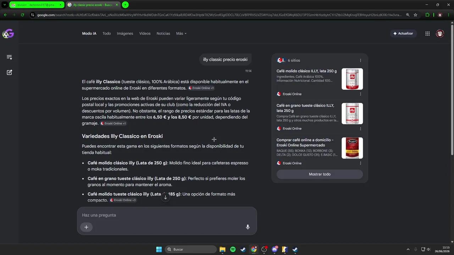Click the Mostrar todo button
Image resolution: width=454 pixels, height=255 pixels.
(320, 174)
